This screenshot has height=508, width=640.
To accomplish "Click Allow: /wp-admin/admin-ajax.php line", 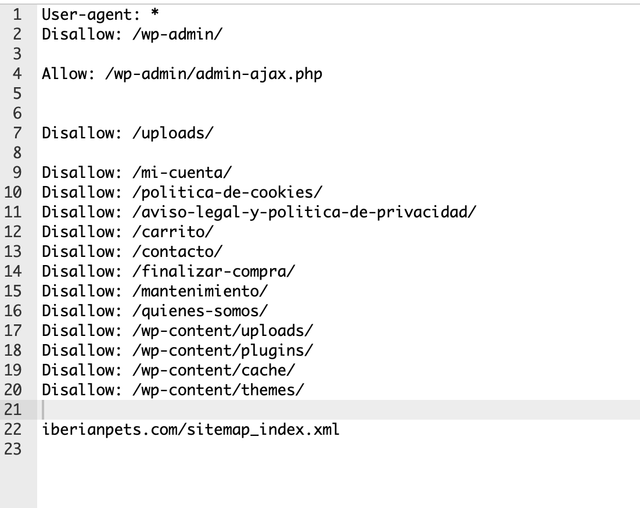I will [182, 74].
